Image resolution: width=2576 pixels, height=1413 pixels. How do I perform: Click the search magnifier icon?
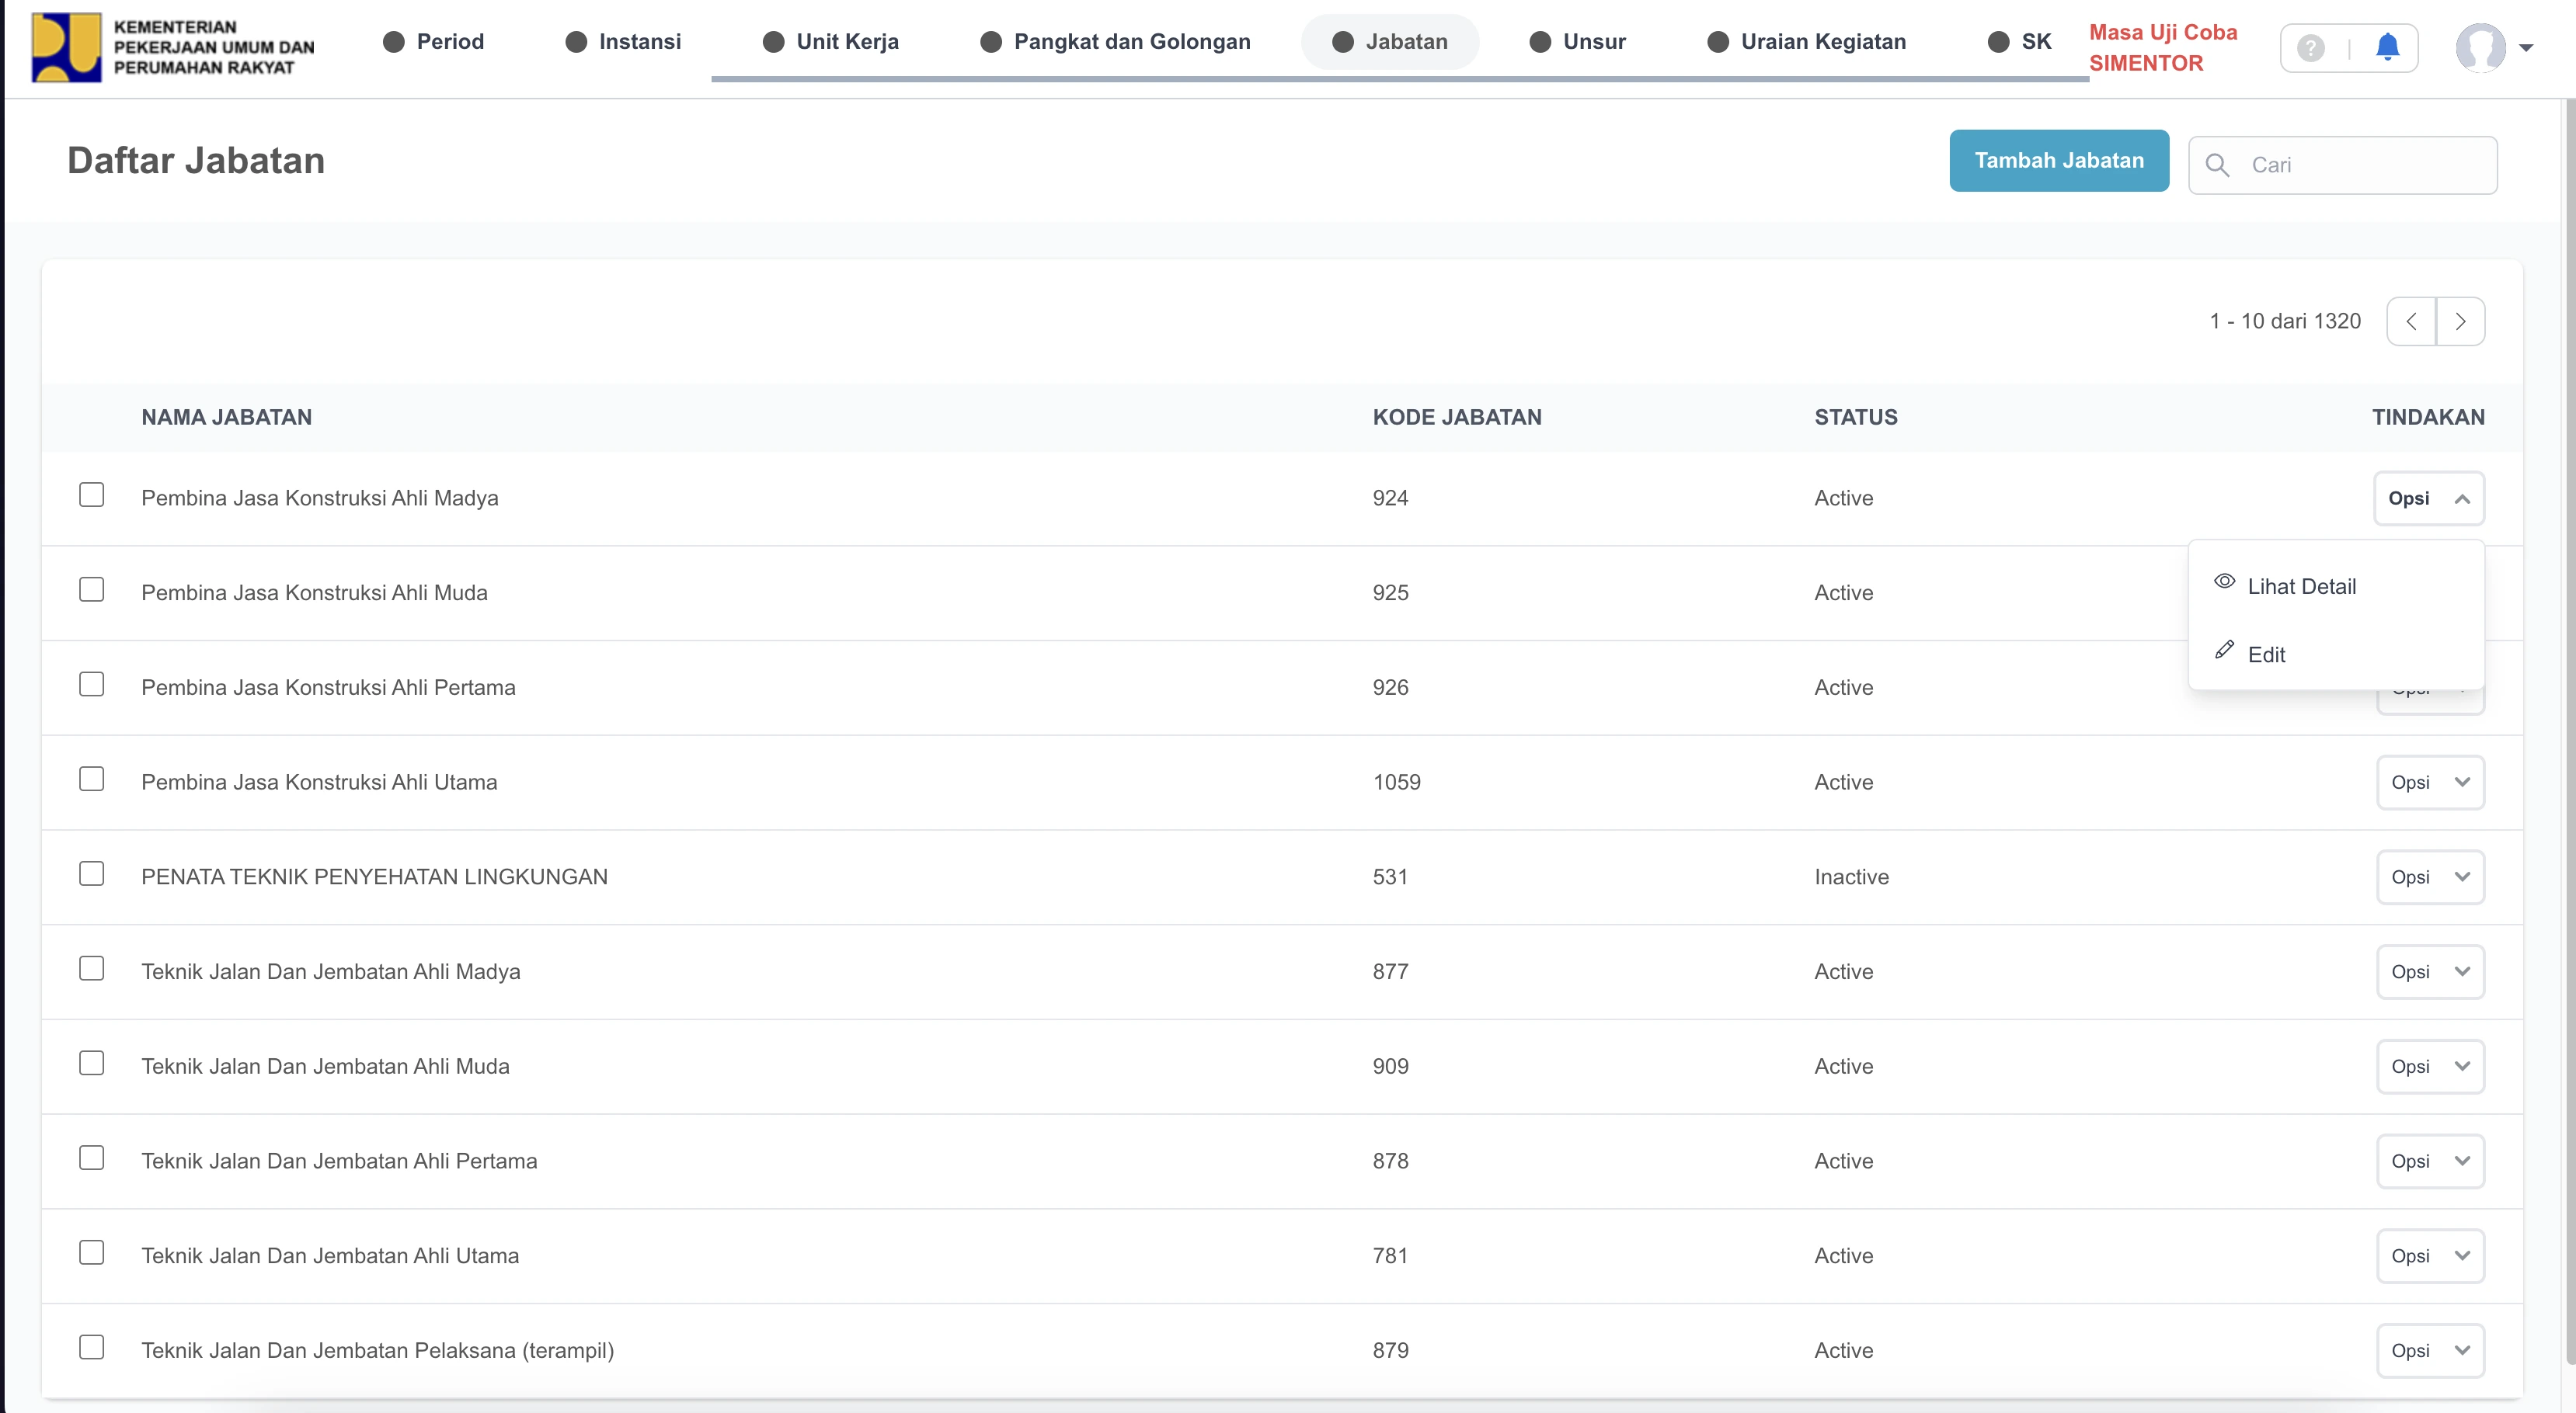(x=2217, y=165)
